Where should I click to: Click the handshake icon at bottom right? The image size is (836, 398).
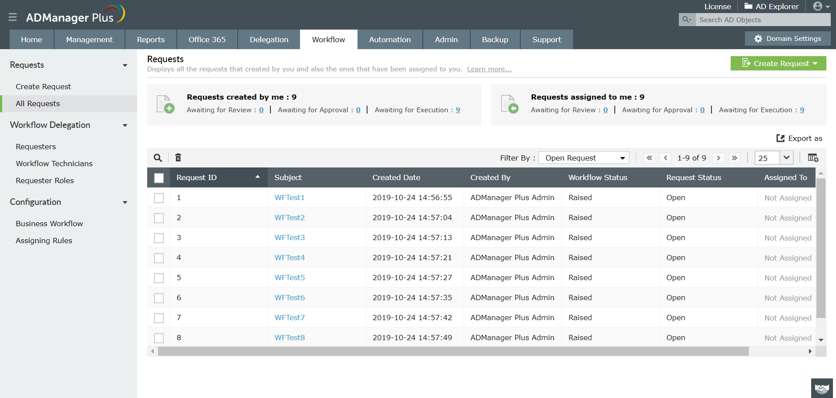(822, 388)
